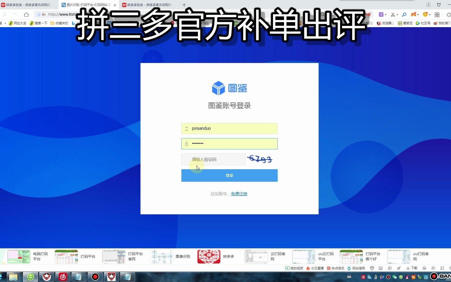451x282 pixels.
Task: Open the 网址大全 bookmark
Action: click(x=17, y=23)
